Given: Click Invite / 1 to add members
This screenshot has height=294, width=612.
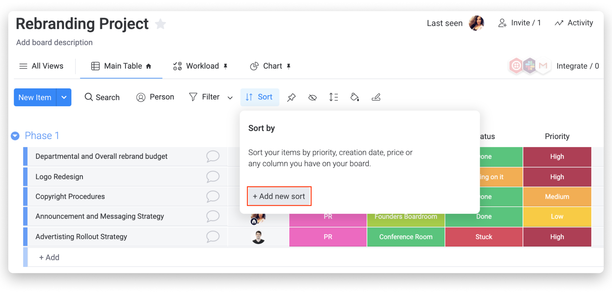Looking at the screenshot, I should click(519, 23).
